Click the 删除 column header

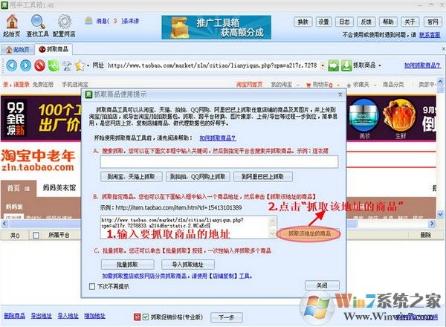[426, 235]
